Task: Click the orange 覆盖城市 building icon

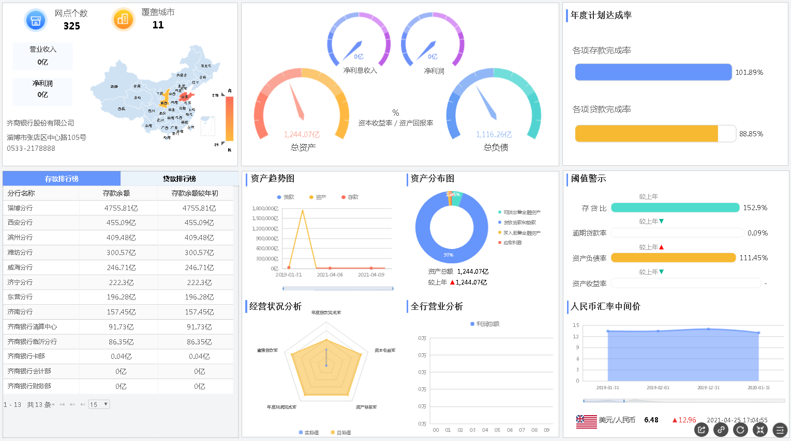Action: [x=123, y=20]
